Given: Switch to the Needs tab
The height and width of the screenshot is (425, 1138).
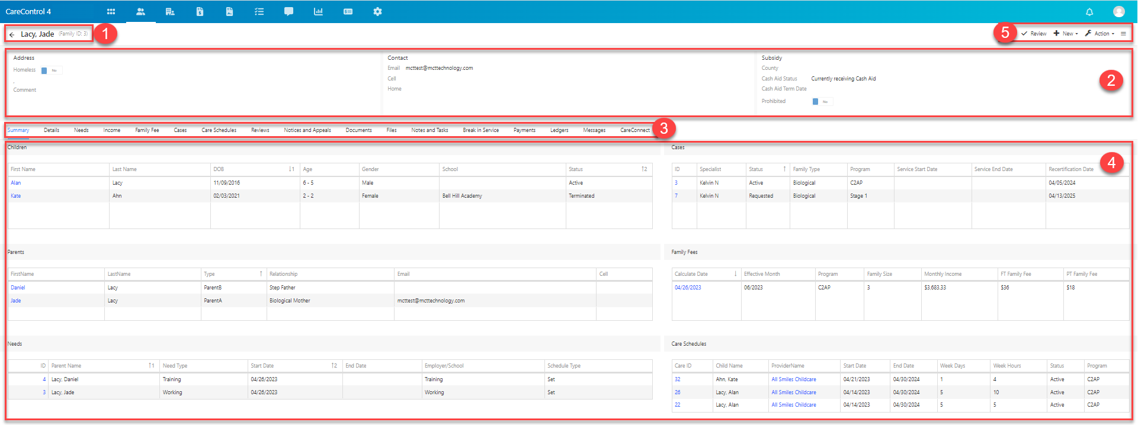Looking at the screenshot, I should 81,130.
